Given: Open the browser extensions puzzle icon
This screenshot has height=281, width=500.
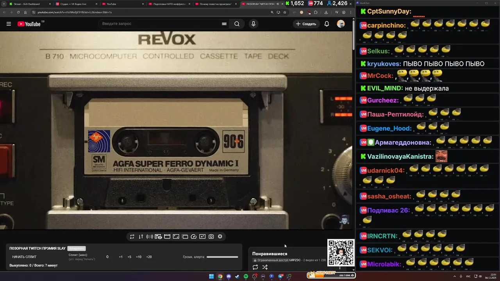Looking at the screenshot, I should coord(316,12).
